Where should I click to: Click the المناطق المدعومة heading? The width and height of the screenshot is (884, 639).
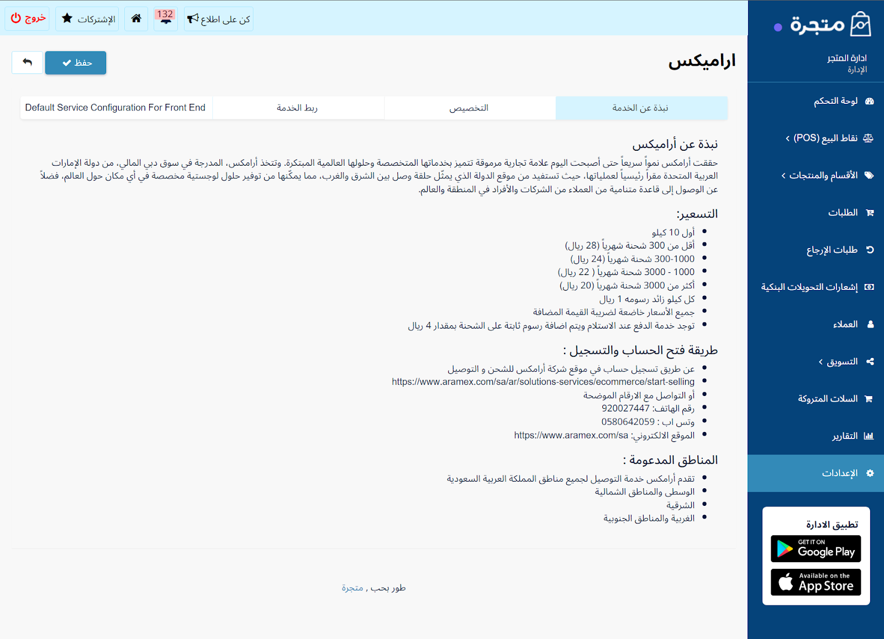pos(671,460)
